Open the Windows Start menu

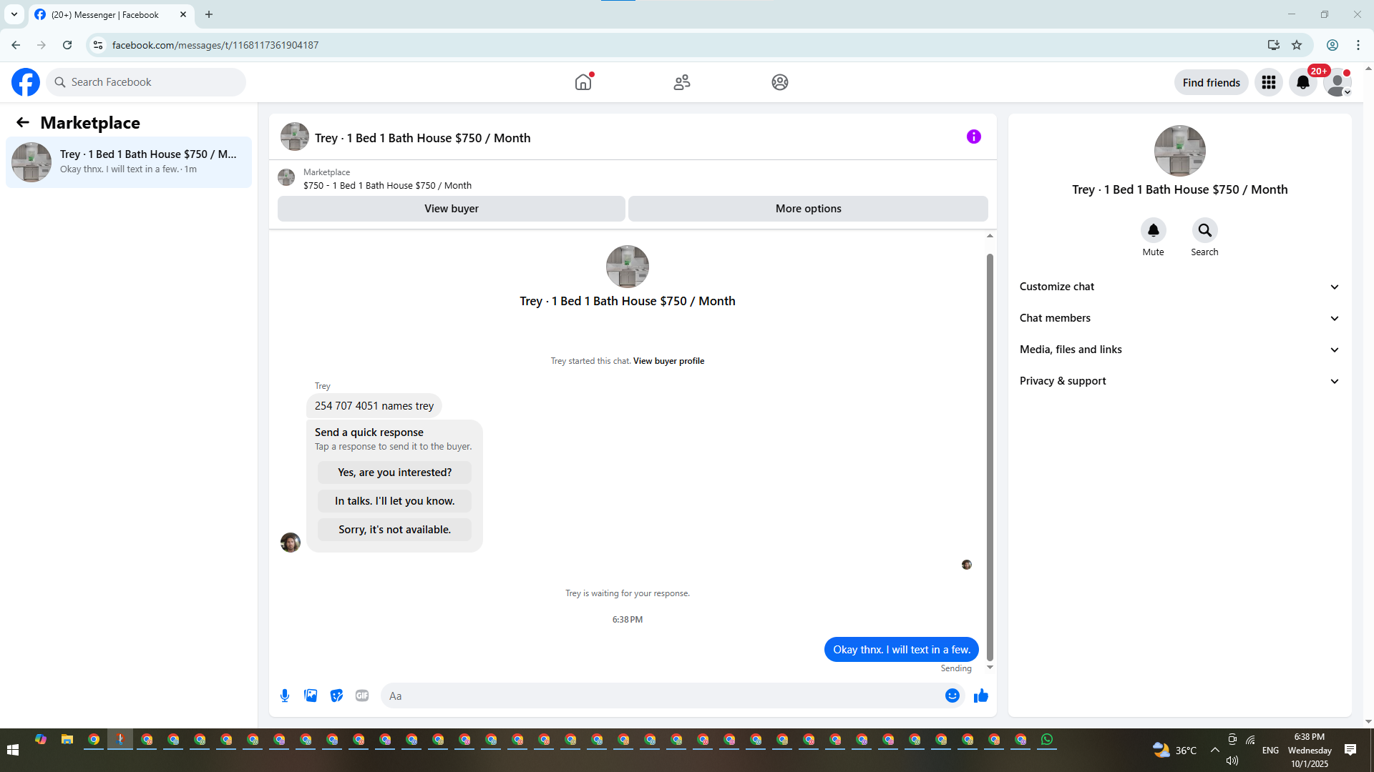[x=13, y=750]
